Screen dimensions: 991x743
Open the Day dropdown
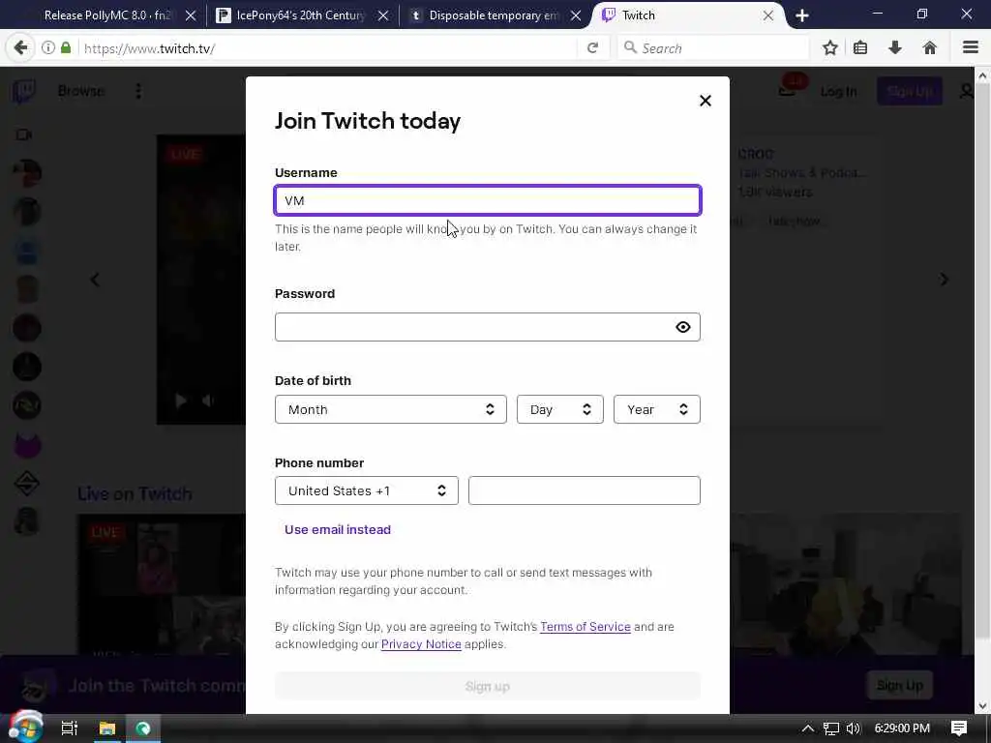point(560,409)
